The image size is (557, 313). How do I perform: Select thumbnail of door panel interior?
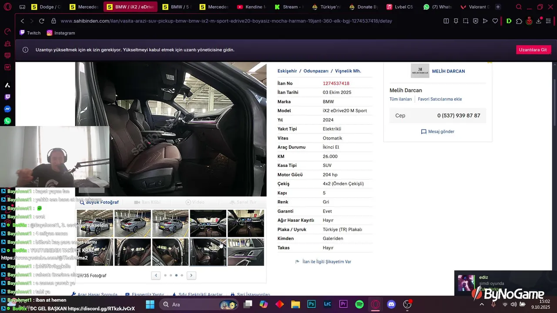[245, 252]
